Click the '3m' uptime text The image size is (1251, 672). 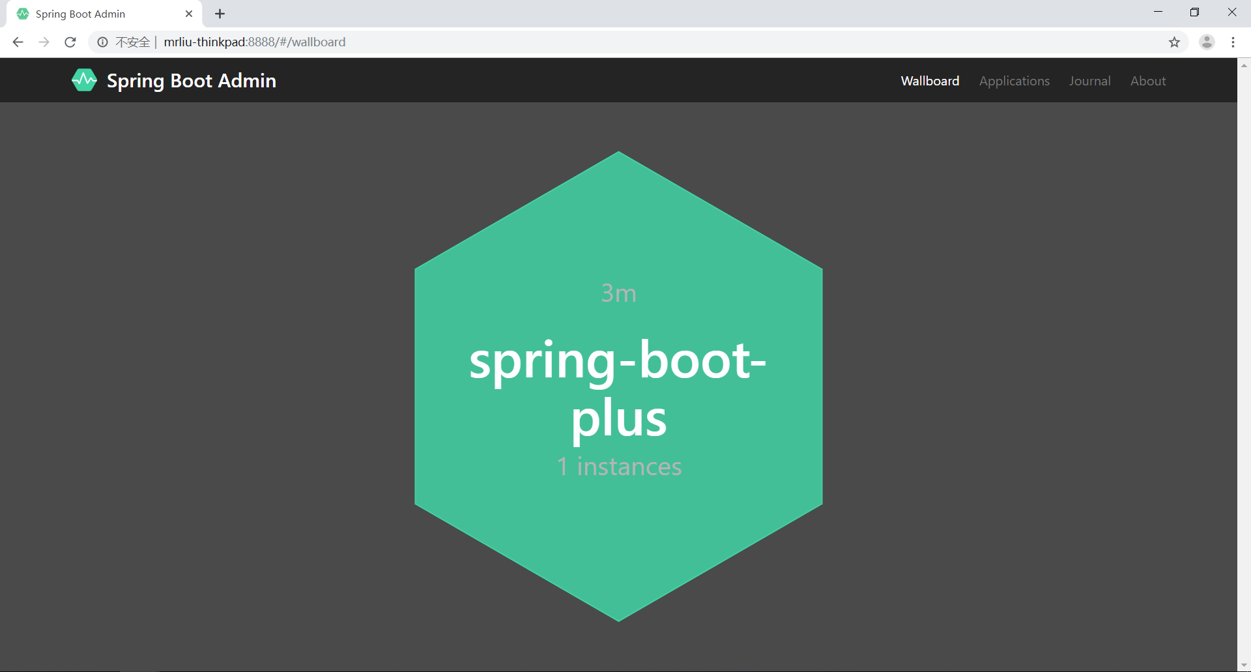618,293
